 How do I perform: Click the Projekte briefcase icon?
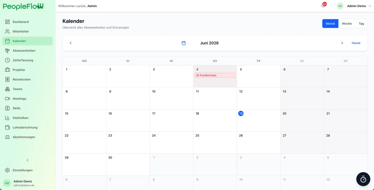click(7, 70)
